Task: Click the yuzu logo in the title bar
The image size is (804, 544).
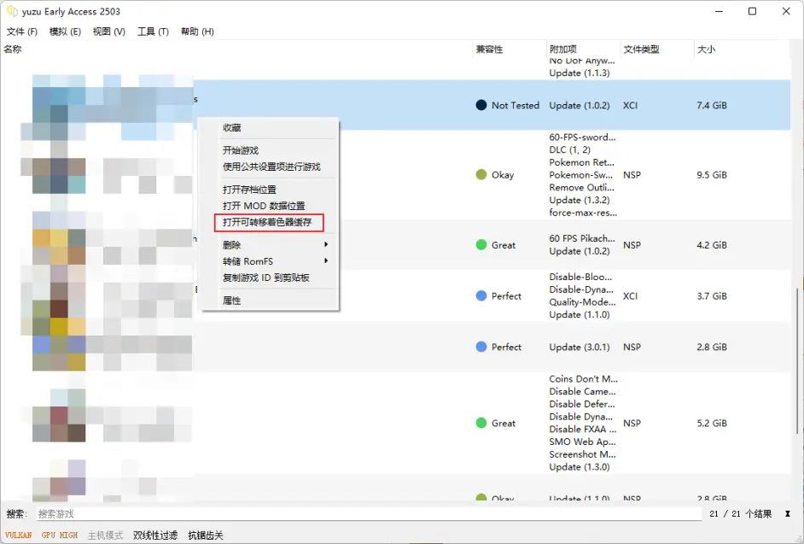Action: click(x=12, y=11)
